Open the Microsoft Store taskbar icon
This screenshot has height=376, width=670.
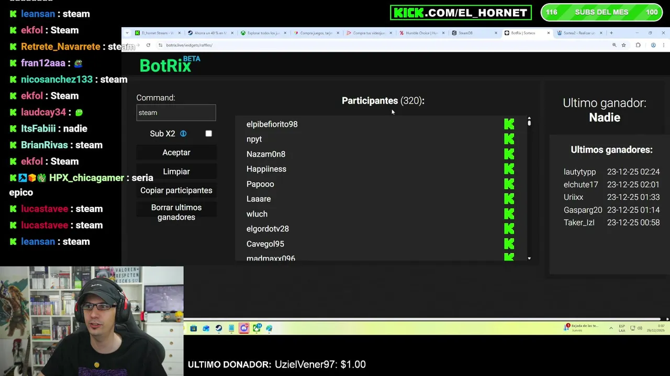click(194, 328)
